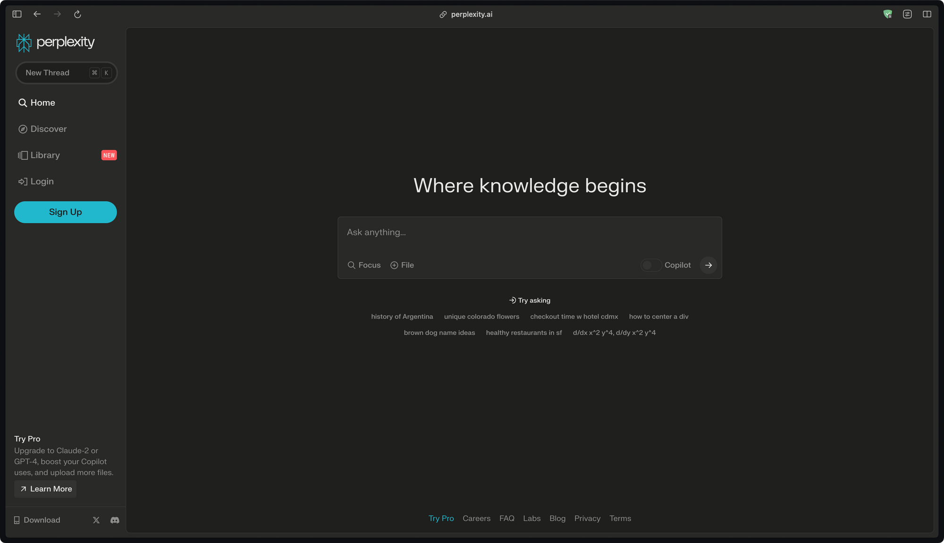Image resolution: width=944 pixels, height=543 pixels.
Task: Try asking 'history of Argentina'
Action: (x=402, y=316)
